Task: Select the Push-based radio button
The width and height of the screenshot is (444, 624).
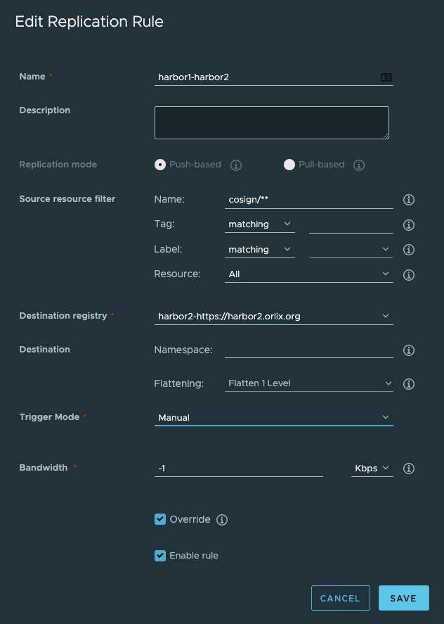Action: [x=160, y=165]
